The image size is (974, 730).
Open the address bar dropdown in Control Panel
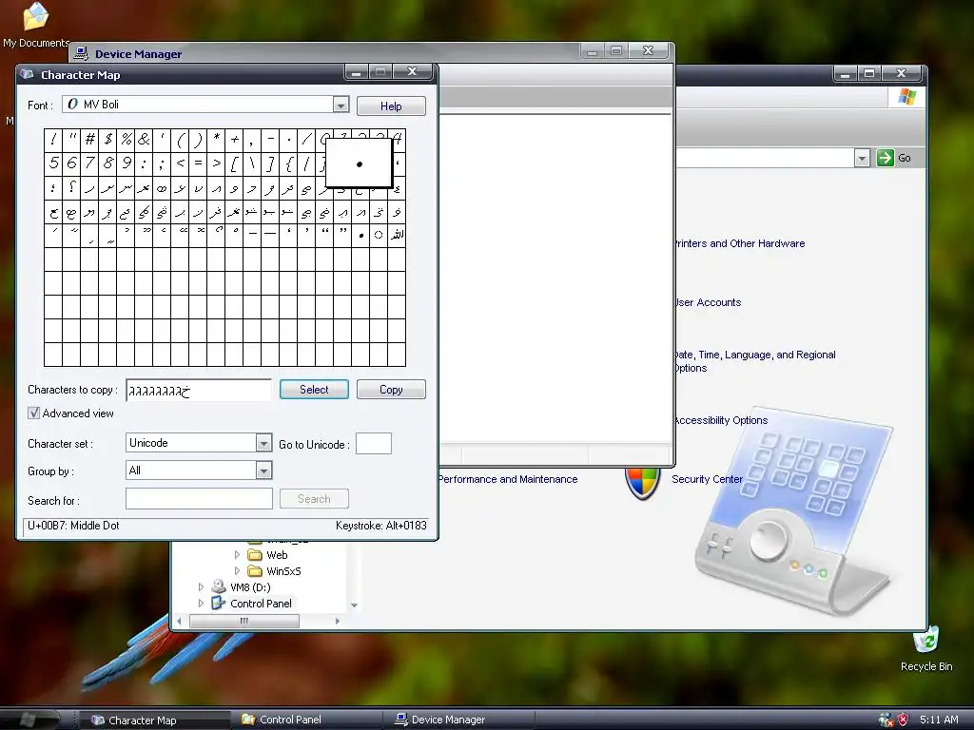(862, 159)
